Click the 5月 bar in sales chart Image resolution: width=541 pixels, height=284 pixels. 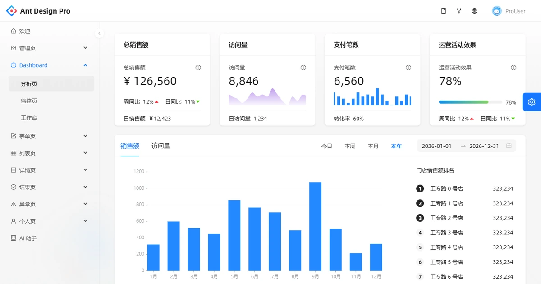point(234,235)
